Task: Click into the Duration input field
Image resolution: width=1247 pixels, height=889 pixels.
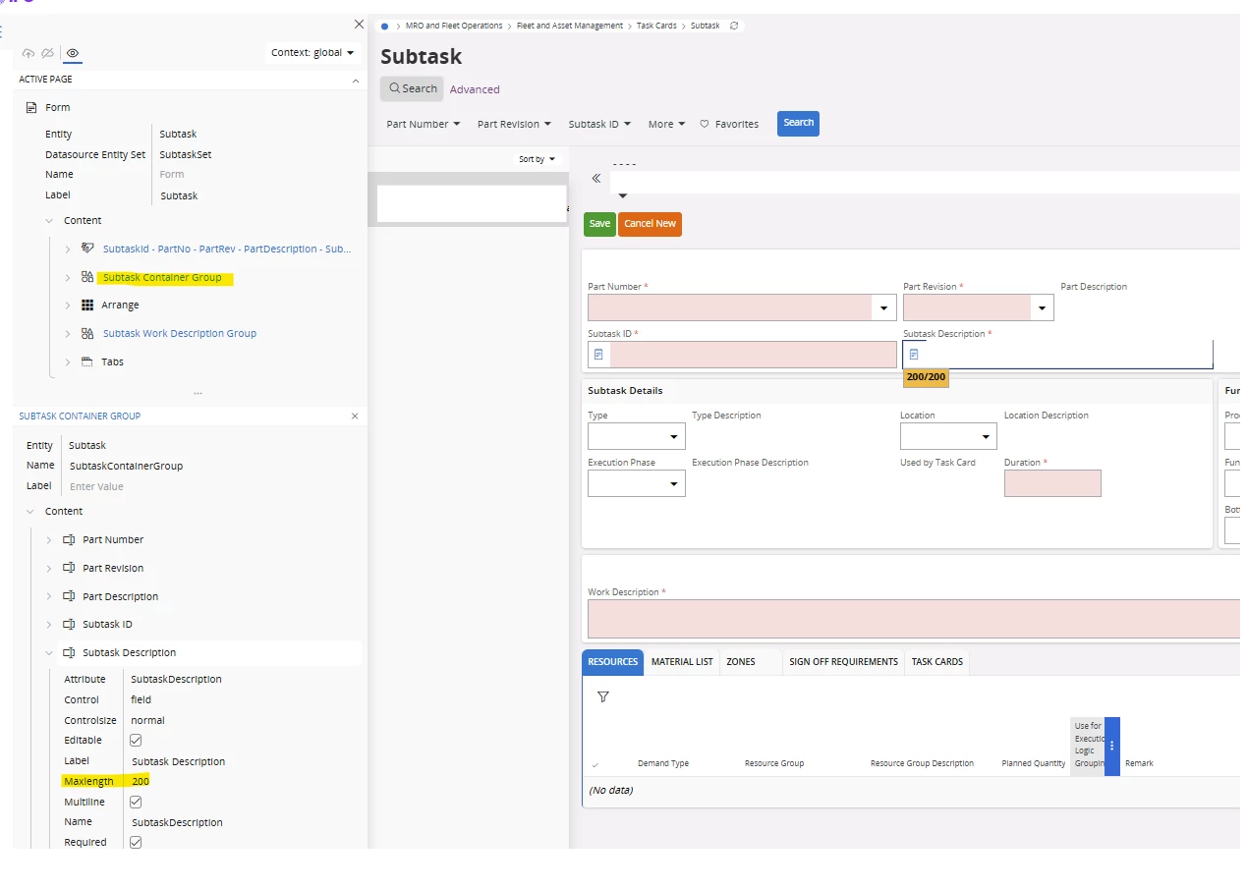Action: [x=1052, y=483]
